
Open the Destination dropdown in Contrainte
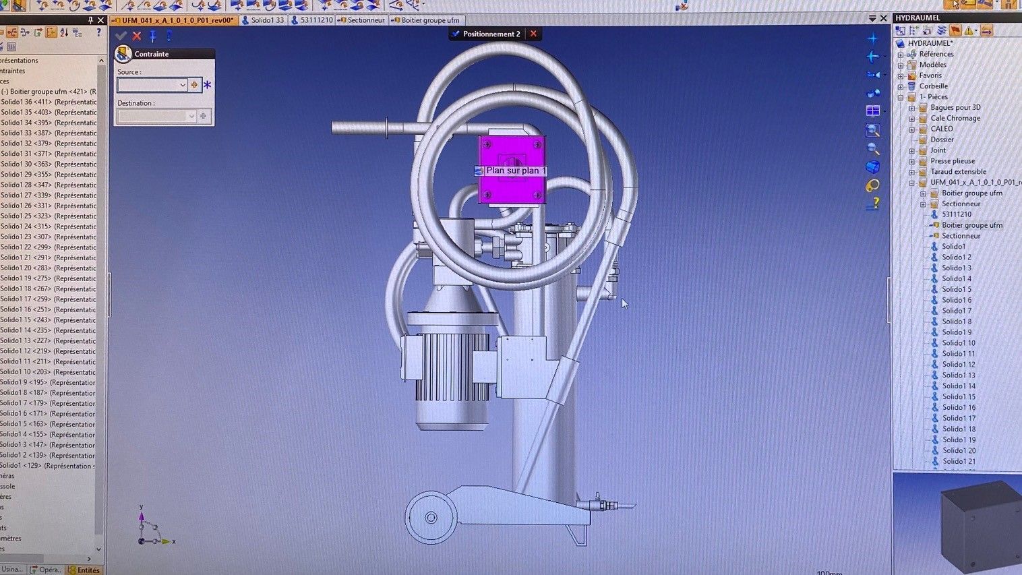click(191, 116)
